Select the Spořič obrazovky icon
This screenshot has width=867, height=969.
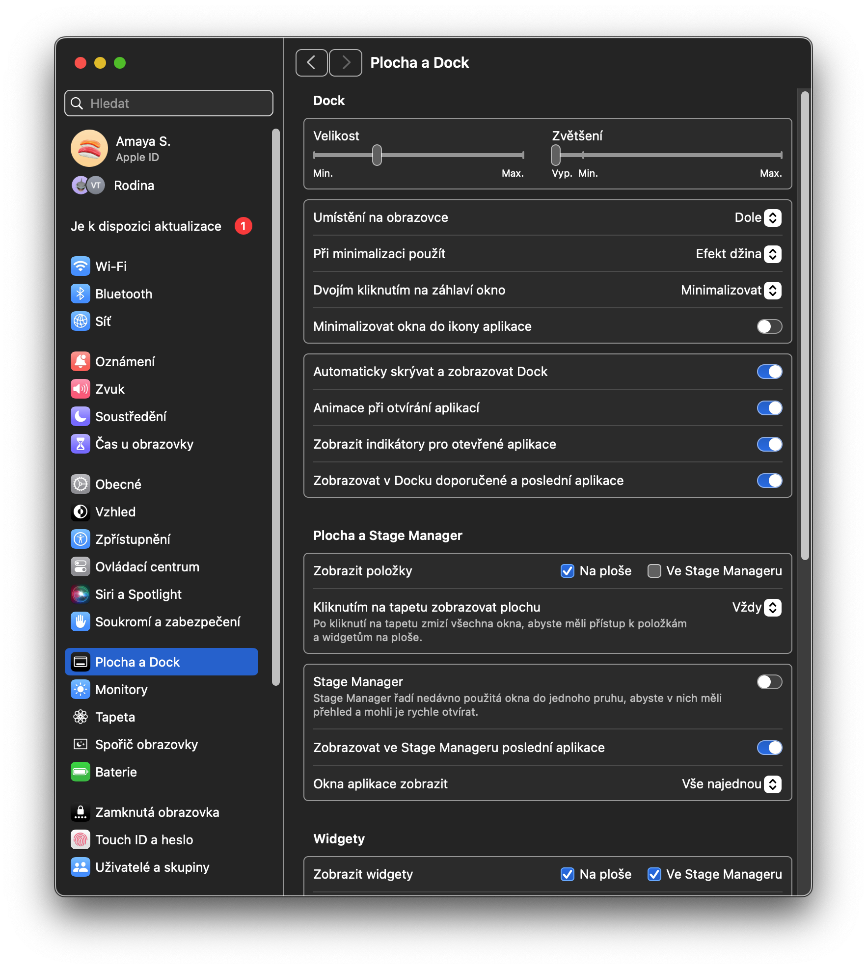pos(81,745)
